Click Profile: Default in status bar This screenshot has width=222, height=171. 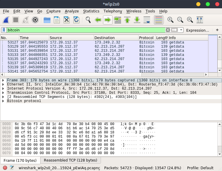[x=200, y=168]
